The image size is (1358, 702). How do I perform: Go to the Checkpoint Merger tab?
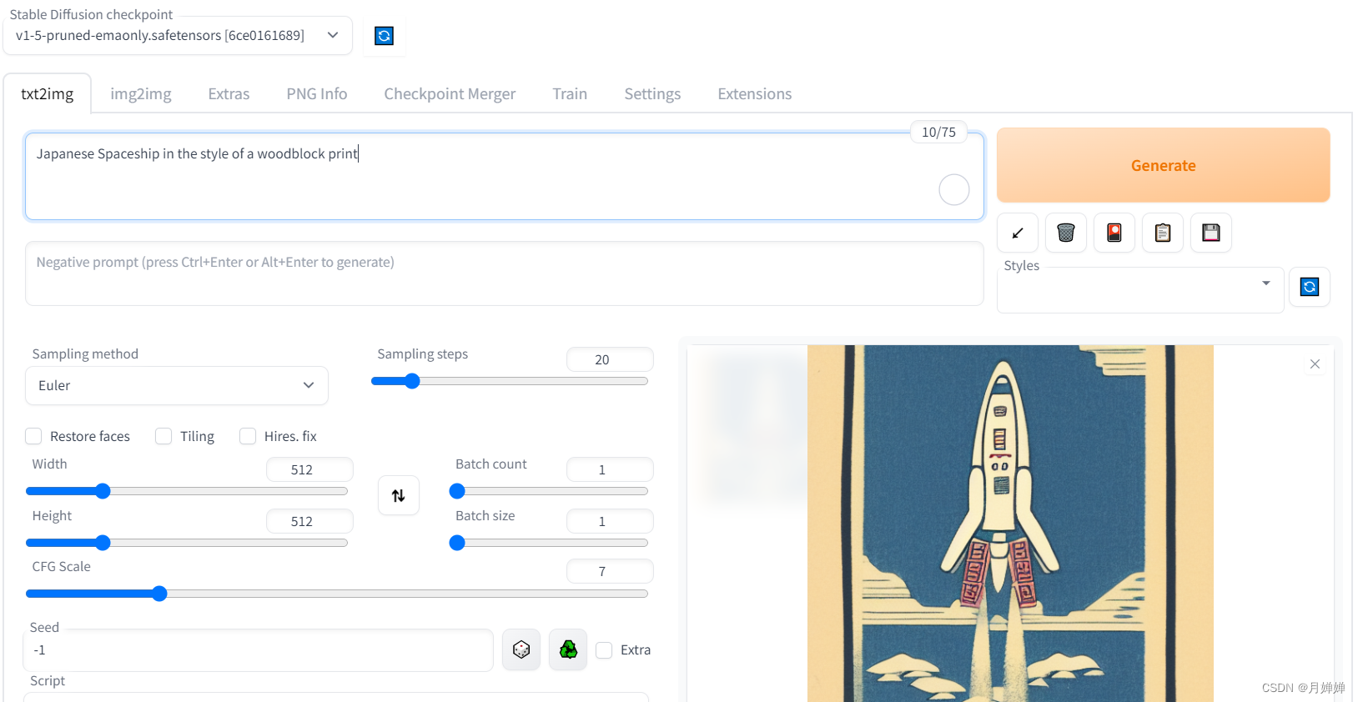450,93
